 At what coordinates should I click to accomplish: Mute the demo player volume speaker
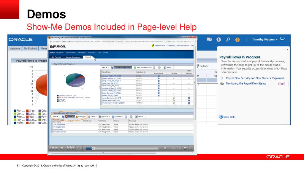click(166, 148)
